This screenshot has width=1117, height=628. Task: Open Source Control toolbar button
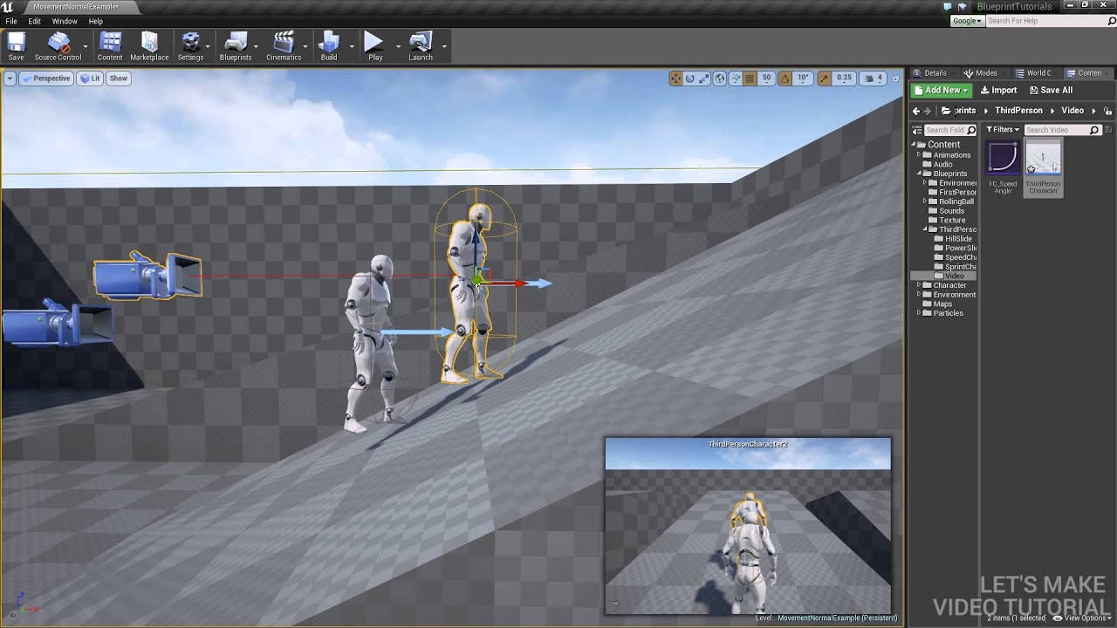click(58, 45)
